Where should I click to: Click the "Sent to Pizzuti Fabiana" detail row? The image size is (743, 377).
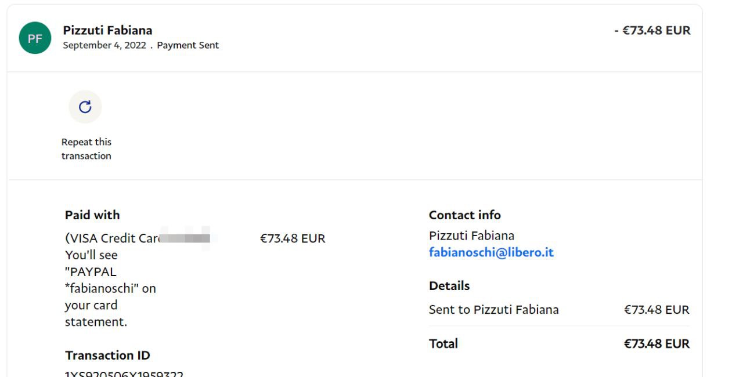493,310
